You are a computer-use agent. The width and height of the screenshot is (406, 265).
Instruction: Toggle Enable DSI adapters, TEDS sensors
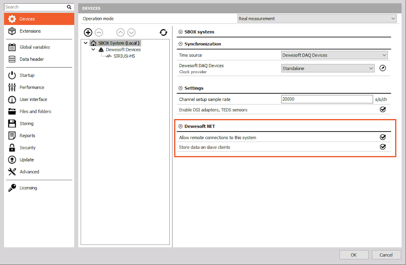pos(383,110)
